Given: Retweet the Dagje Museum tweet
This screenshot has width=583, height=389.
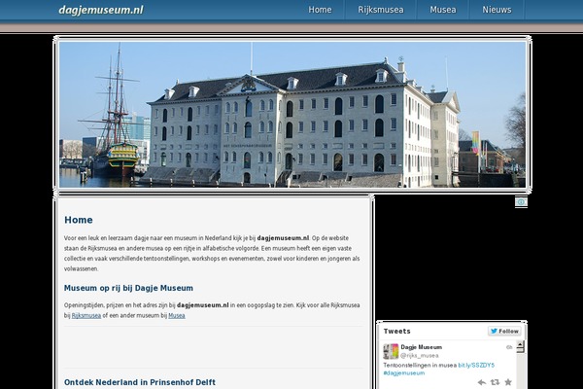Looking at the screenshot, I should pos(496,381).
